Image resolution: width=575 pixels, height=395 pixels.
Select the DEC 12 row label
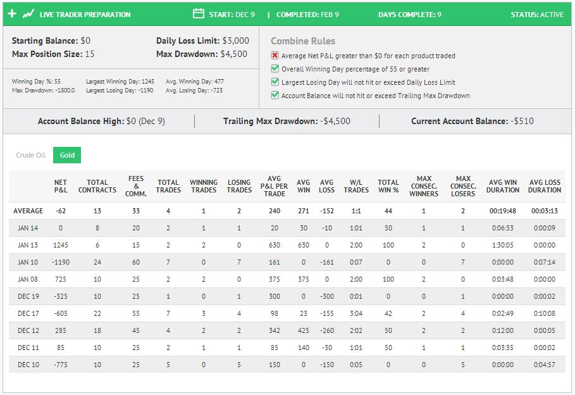(x=28, y=330)
